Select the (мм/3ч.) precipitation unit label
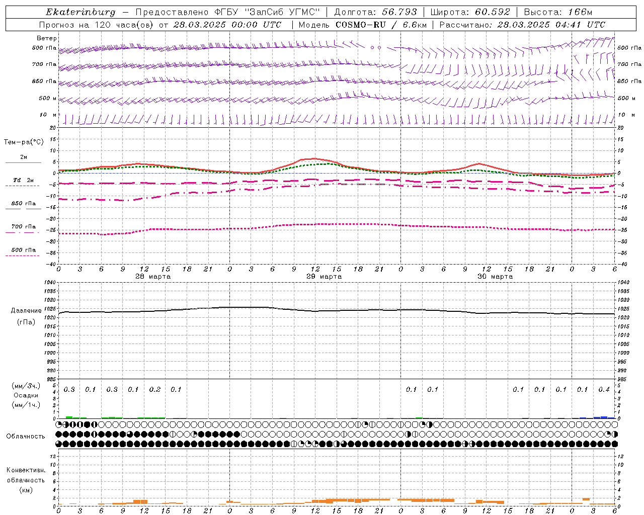Image resolution: width=644 pixels, height=515 pixels. pos(26,386)
